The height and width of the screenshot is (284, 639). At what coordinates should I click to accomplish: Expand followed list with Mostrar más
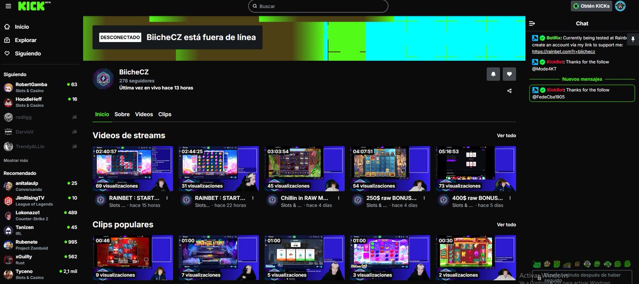[x=16, y=160]
